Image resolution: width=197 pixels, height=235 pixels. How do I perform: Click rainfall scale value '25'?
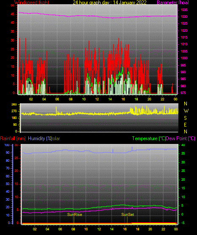(16, 158)
